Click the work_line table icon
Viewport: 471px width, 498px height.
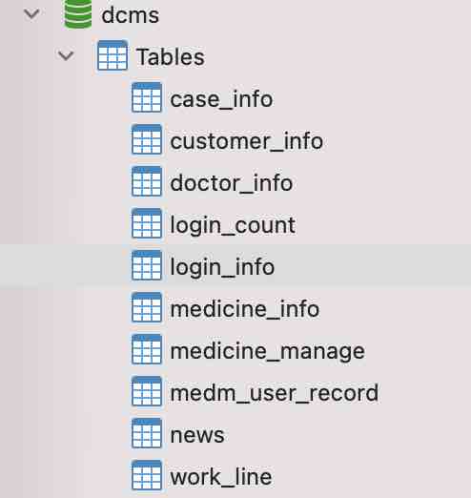point(147,475)
